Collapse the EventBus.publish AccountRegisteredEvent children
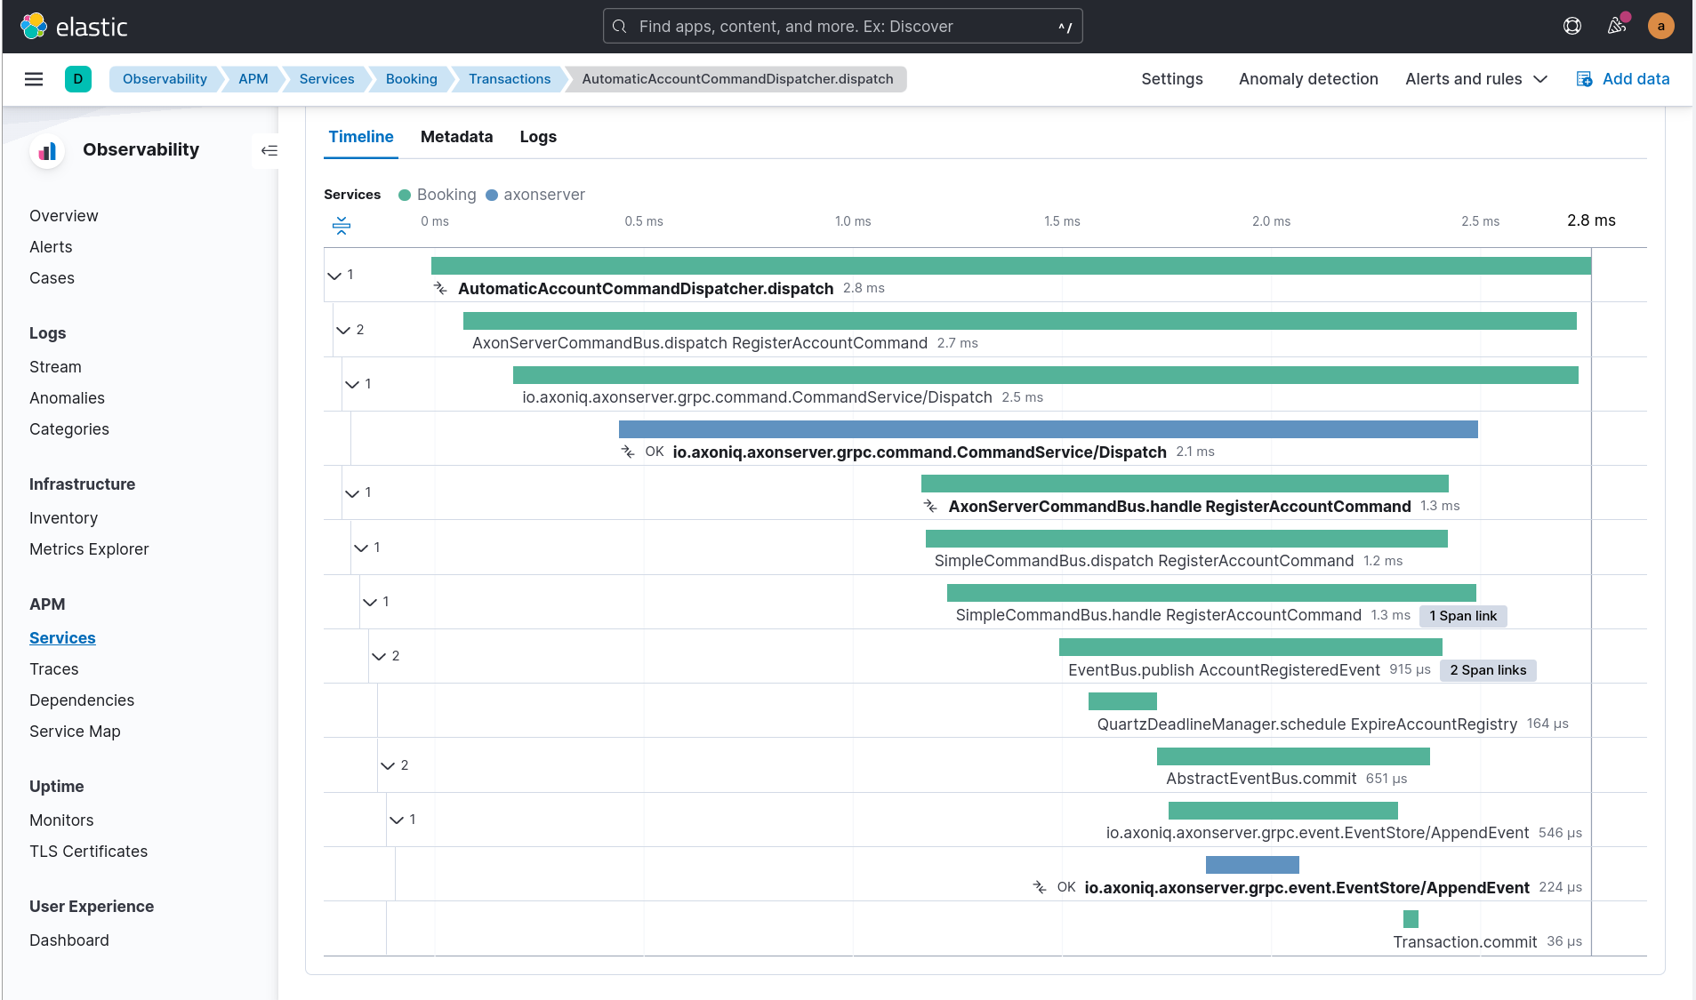1696x1000 pixels. [378, 656]
